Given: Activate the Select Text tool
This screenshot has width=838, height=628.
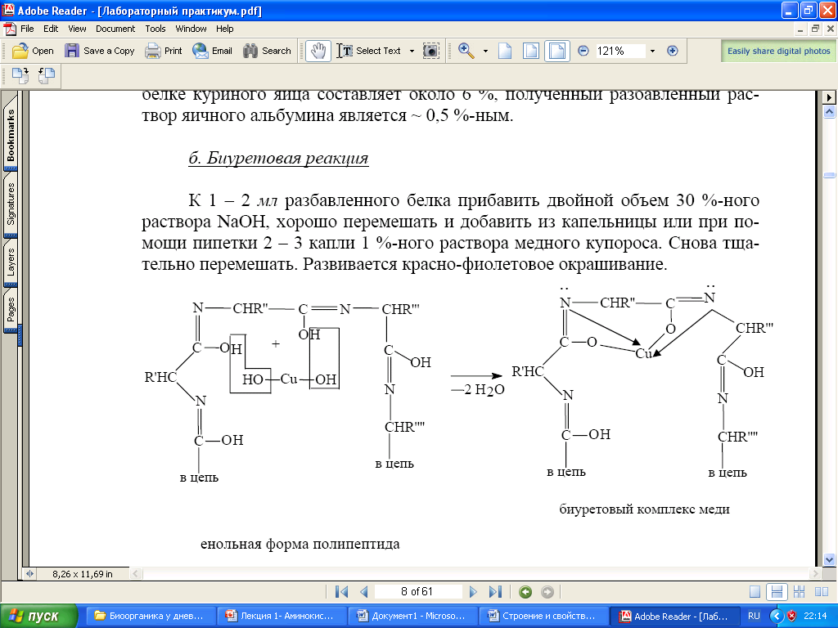Looking at the screenshot, I should pos(368,51).
